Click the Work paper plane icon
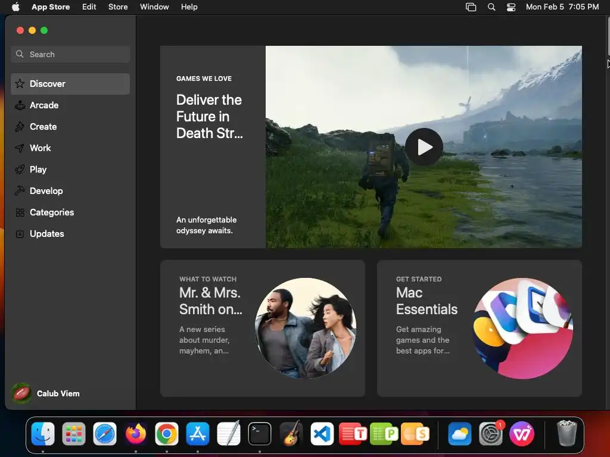Viewport: 610px width, 457px height. pos(20,148)
